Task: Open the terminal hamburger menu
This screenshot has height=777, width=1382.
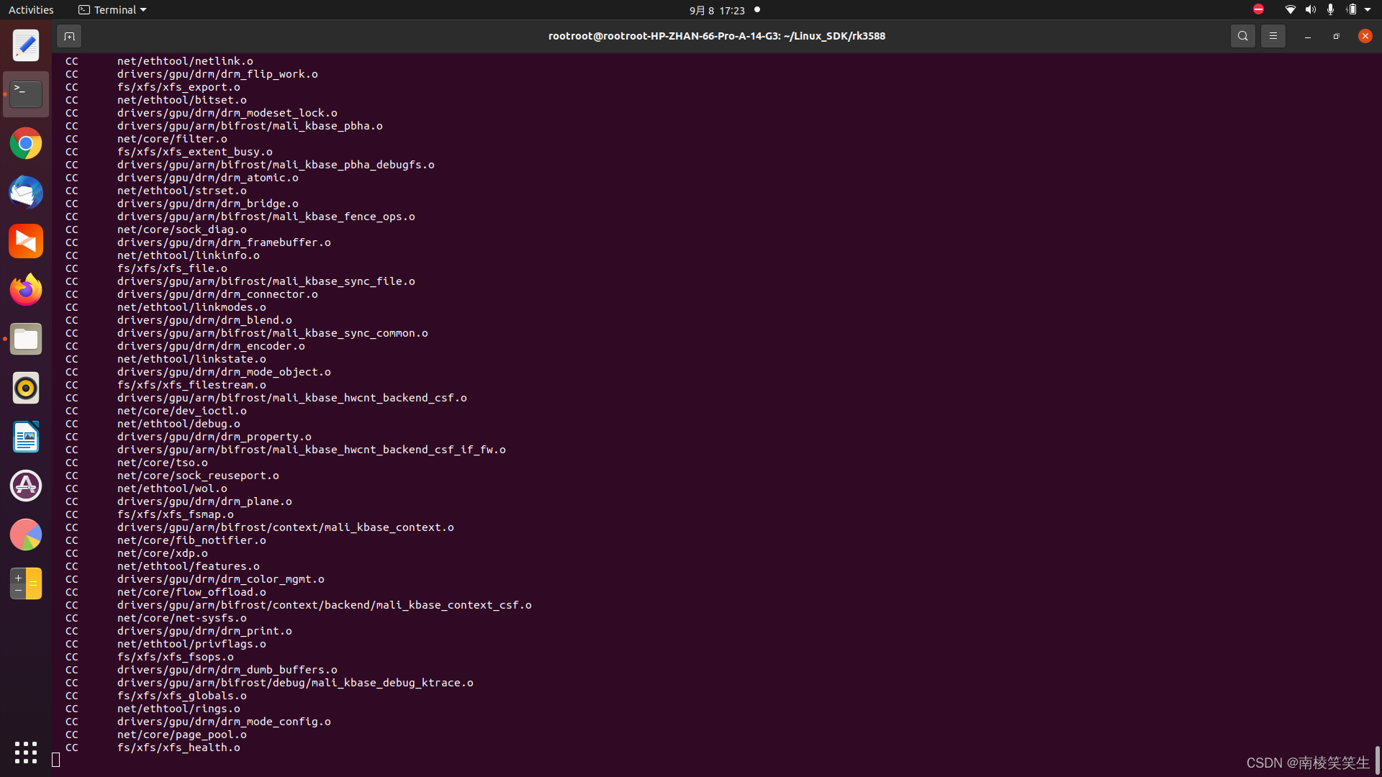Action: click(x=1273, y=36)
